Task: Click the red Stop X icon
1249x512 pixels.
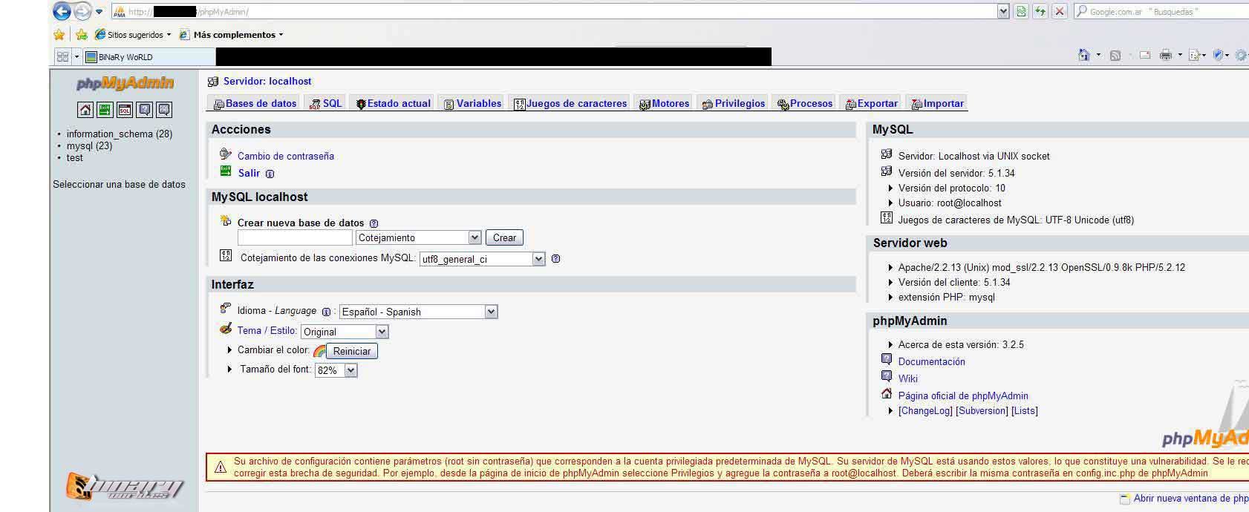Action: 1060,11
